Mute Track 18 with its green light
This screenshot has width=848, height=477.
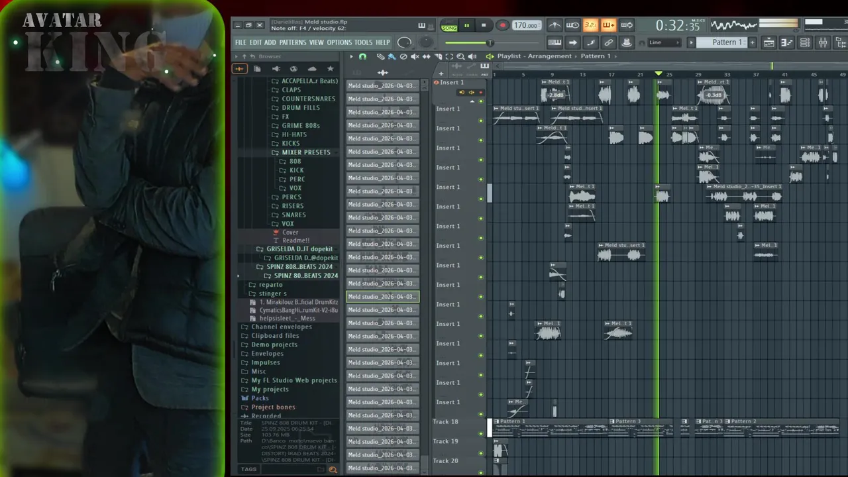tap(481, 433)
